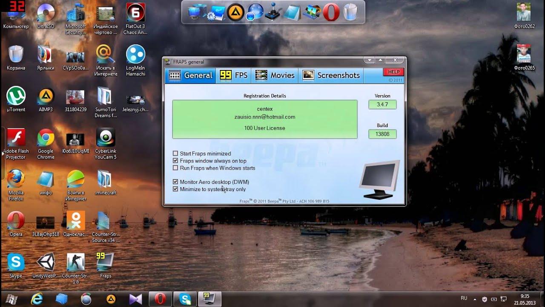This screenshot has width=545, height=307.
Task: Click the AIMP icon in top dock
Action: click(x=235, y=12)
